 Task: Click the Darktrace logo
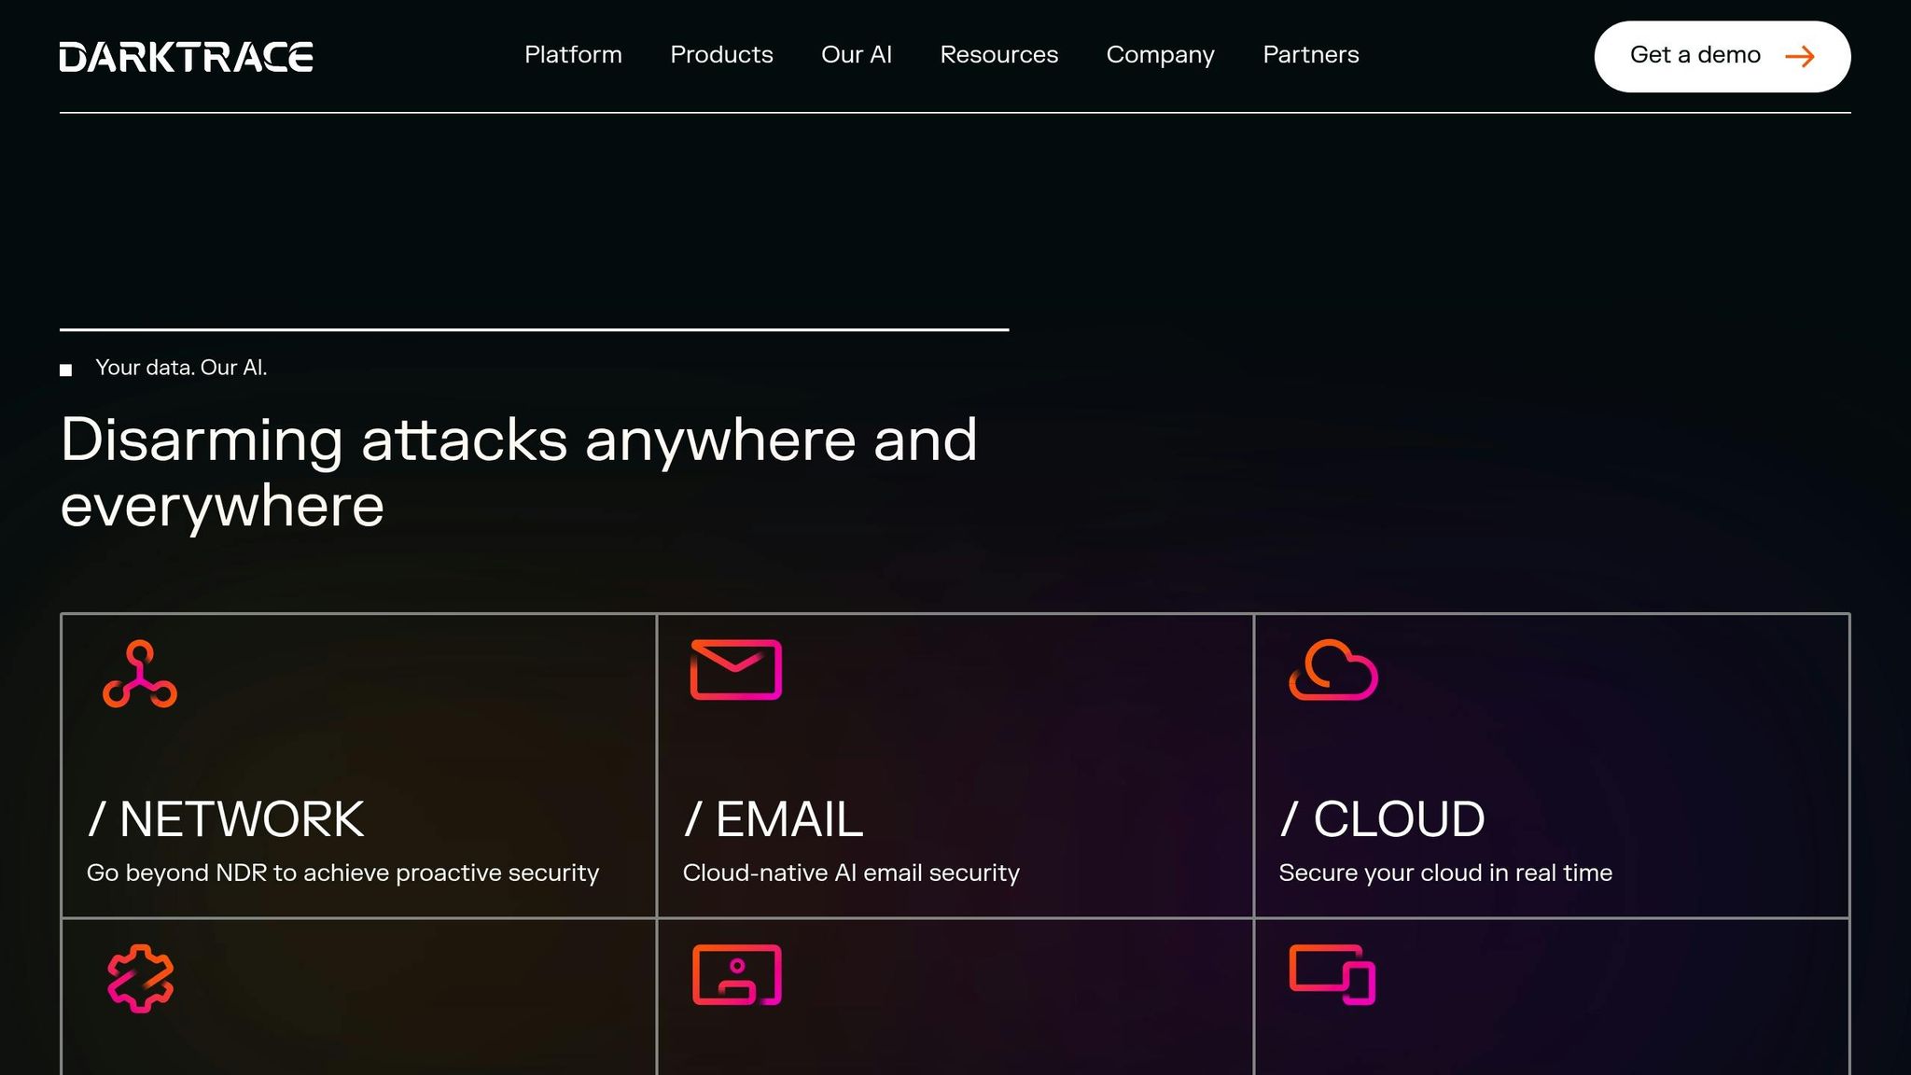(186, 57)
